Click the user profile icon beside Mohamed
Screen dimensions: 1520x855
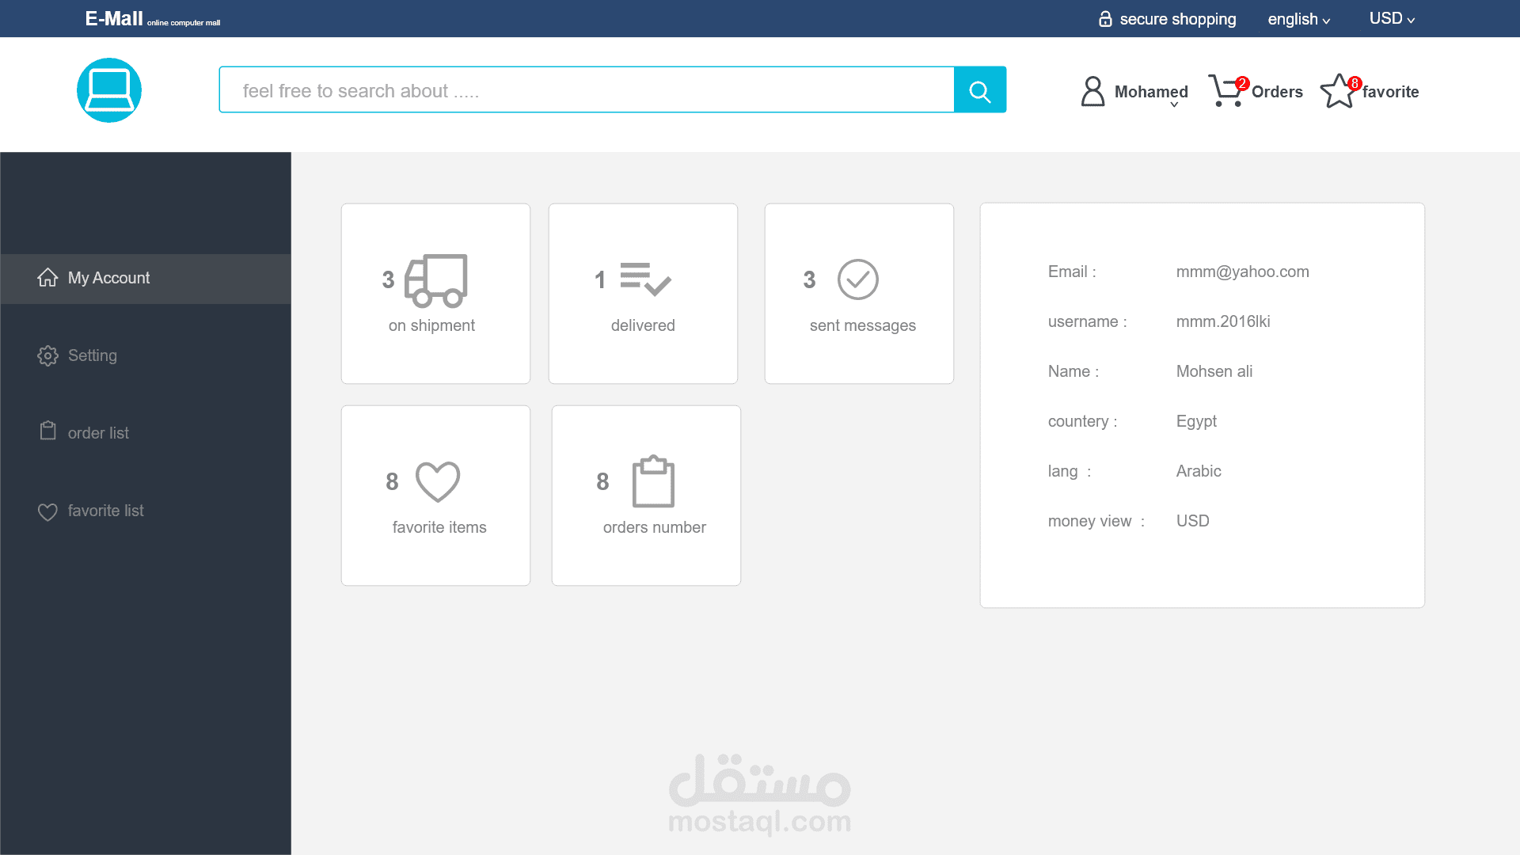pyautogui.click(x=1092, y=91)
